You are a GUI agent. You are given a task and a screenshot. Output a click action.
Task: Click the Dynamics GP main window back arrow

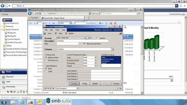coord(3,6)
